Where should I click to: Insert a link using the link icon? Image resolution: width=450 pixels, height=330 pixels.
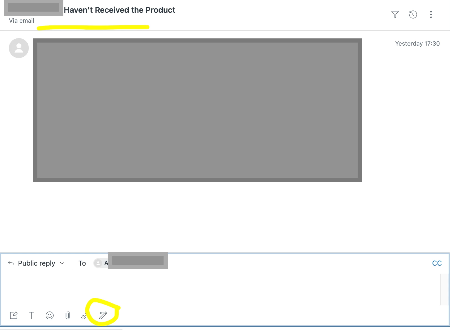pos(84,316)
